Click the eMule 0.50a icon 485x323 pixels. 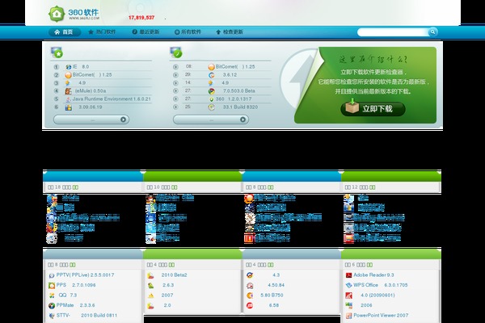[69, 91]
